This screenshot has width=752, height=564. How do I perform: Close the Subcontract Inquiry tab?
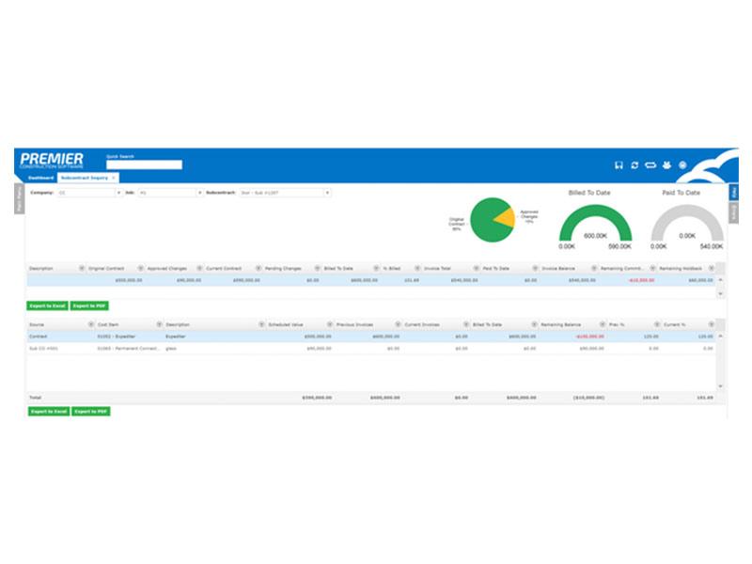[114, 178]
